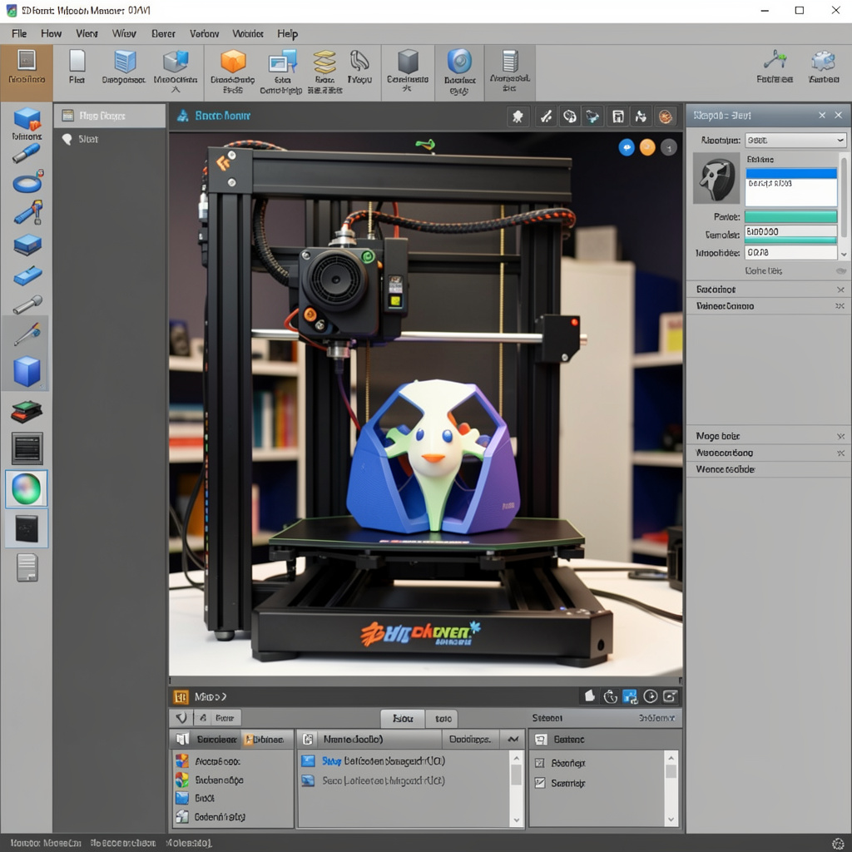Select the colorful sphere sidebar icon
This screenshot has width=852, height=852.
point(27,488)
